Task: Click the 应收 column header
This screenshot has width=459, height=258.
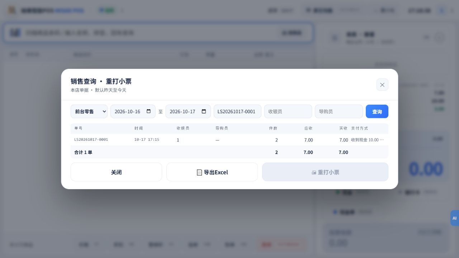Action: tap(308, 128)
